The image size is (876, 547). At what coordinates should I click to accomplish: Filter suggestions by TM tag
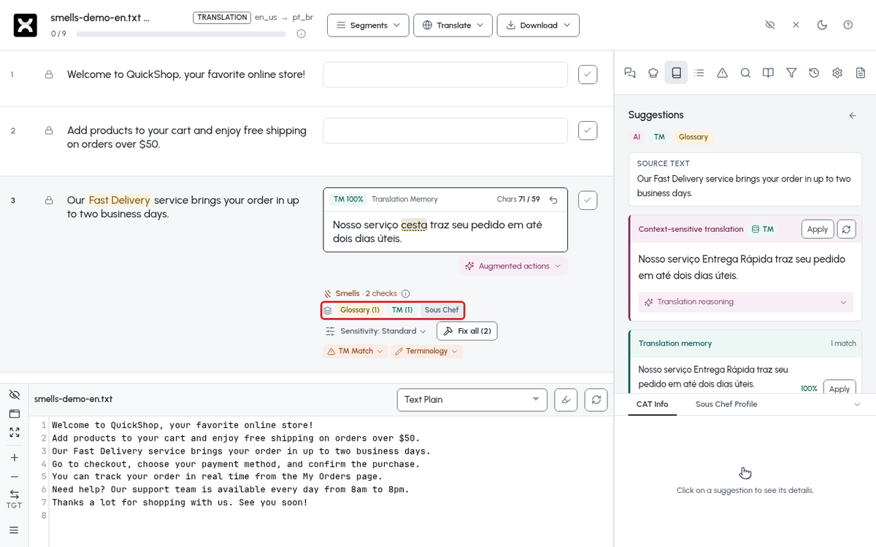(659, 137)
